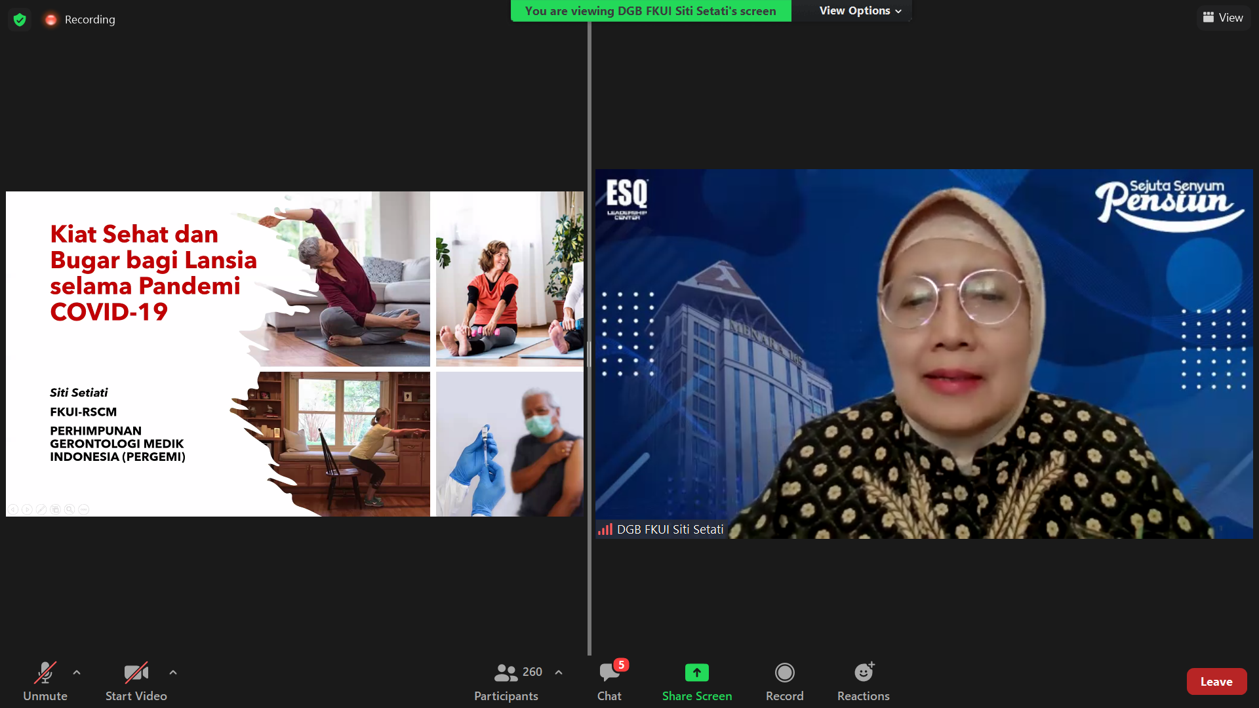Open the Participants panel
This screenshot has height=708, width=1259.
pyautogui.click(x=506, y=681)
